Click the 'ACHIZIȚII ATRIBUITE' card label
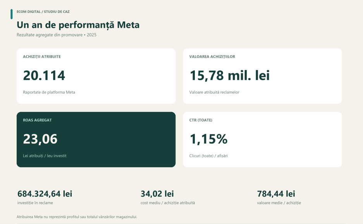Screen dimensions: 363x224 [42, 57]
